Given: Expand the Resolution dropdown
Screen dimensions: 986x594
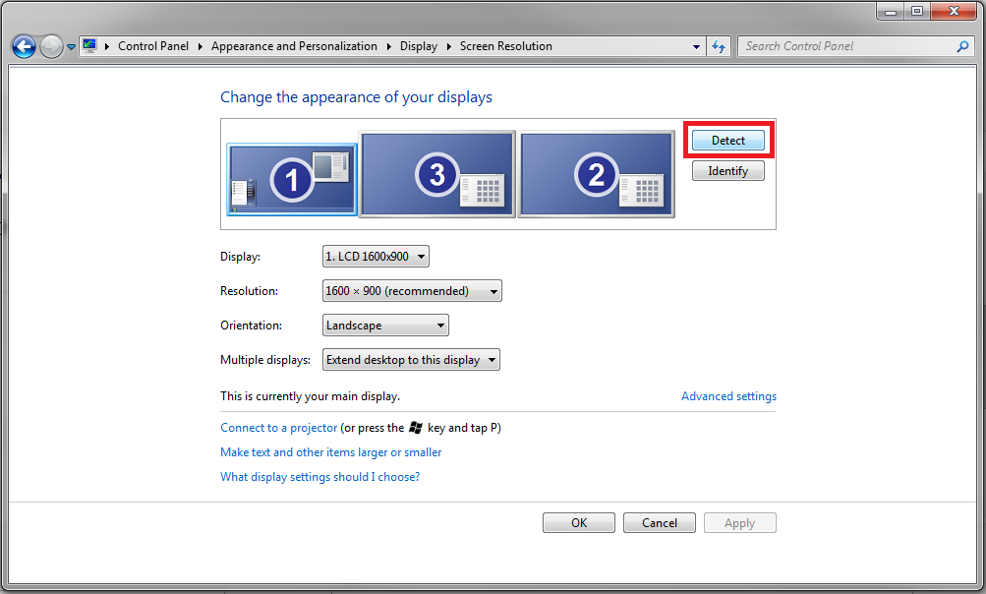Looking at the screenshot, I should click(412, 291).
